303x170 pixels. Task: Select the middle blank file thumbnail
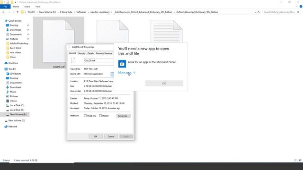tap(113, 32)
